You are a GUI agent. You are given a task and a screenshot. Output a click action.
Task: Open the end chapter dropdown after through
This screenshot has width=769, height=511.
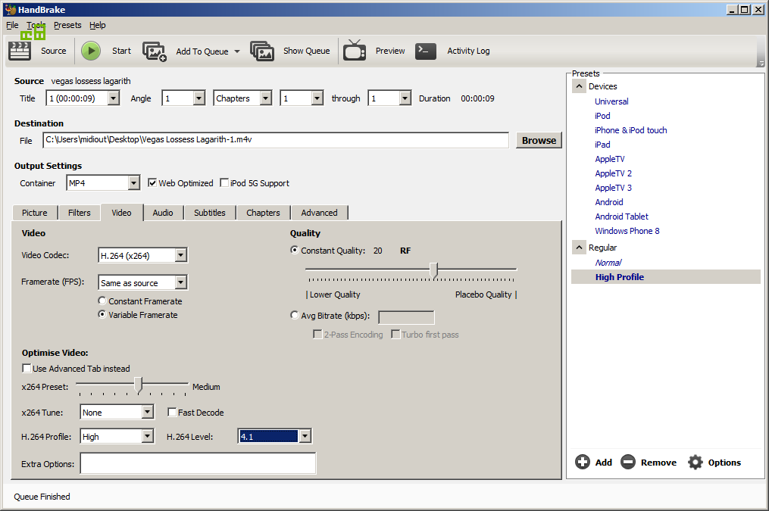[405, 98]
